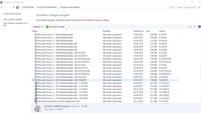The image size is (201, 113).
Task: Open Control Panel Home link
Action: point(12,14)
